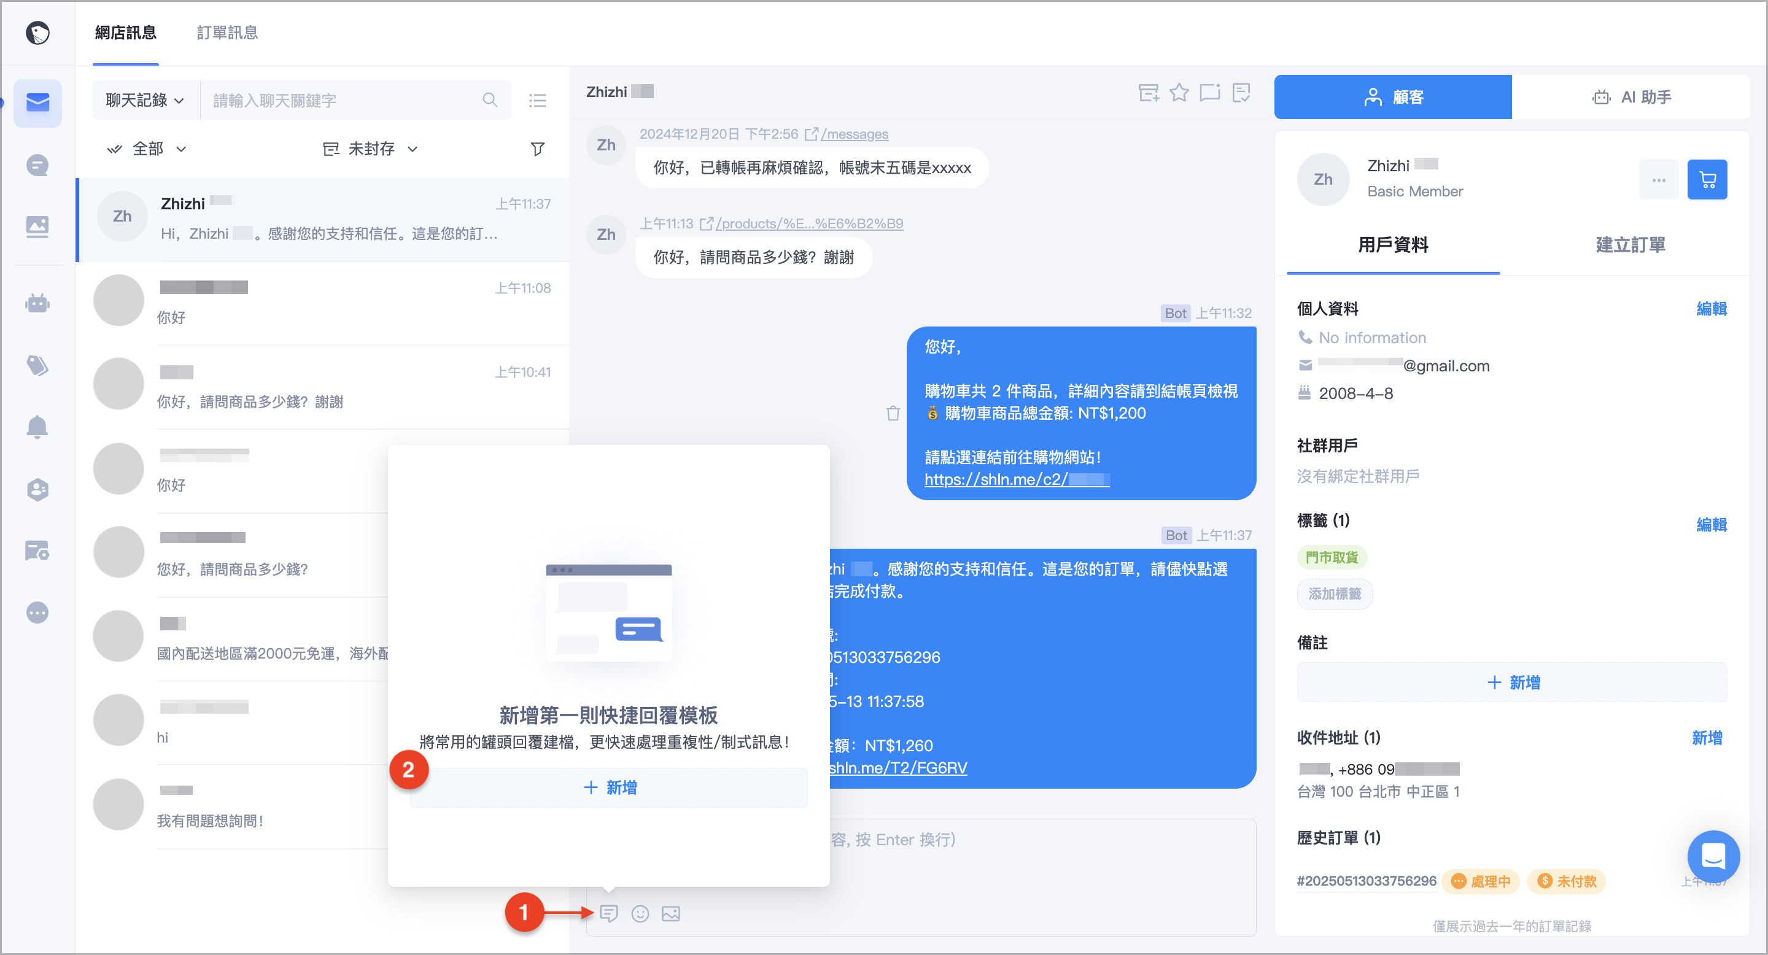
Task: Open the chat bubble icon in left sidebar
Action: click(37, 165)
